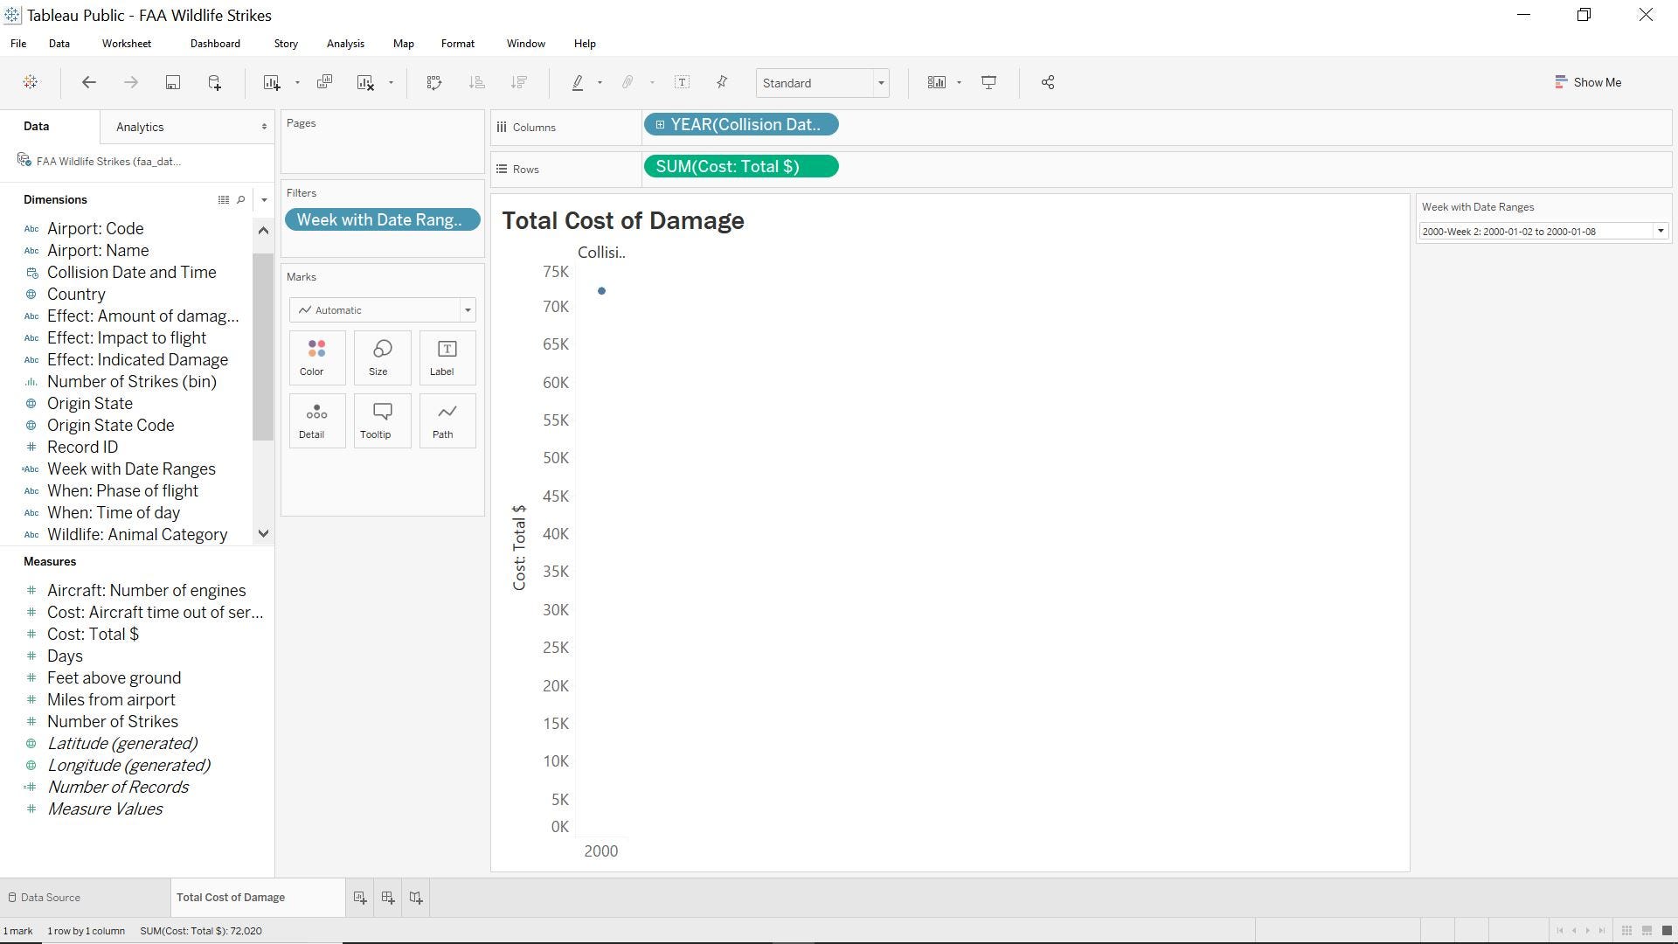This screenshot has width=1678, height=944.
Task: Click the New Data Source icon
Action: point(214,82)
